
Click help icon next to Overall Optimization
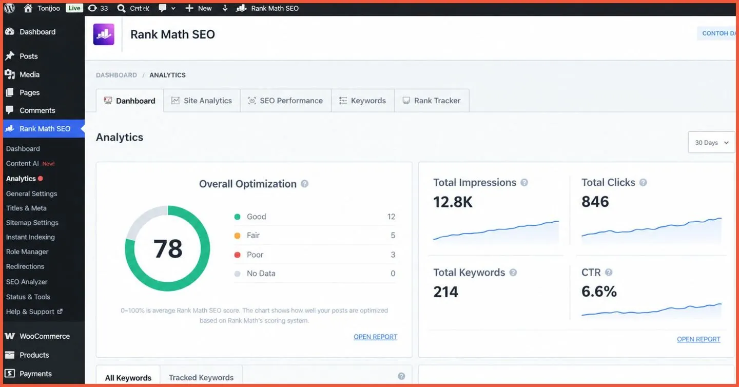click(x=304, y=184)
